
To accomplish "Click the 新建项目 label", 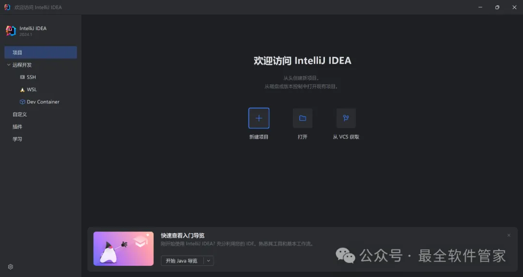I will [x=259, y=137].
